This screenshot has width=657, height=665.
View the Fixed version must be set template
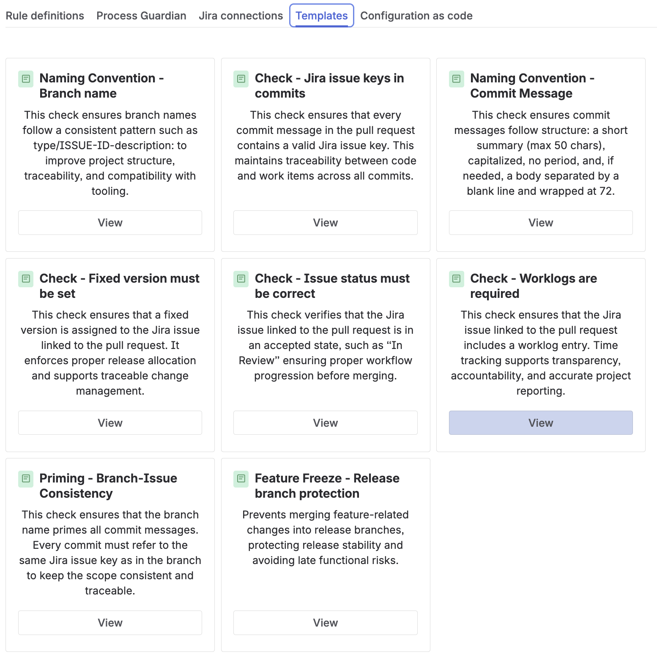coord(110,423)
